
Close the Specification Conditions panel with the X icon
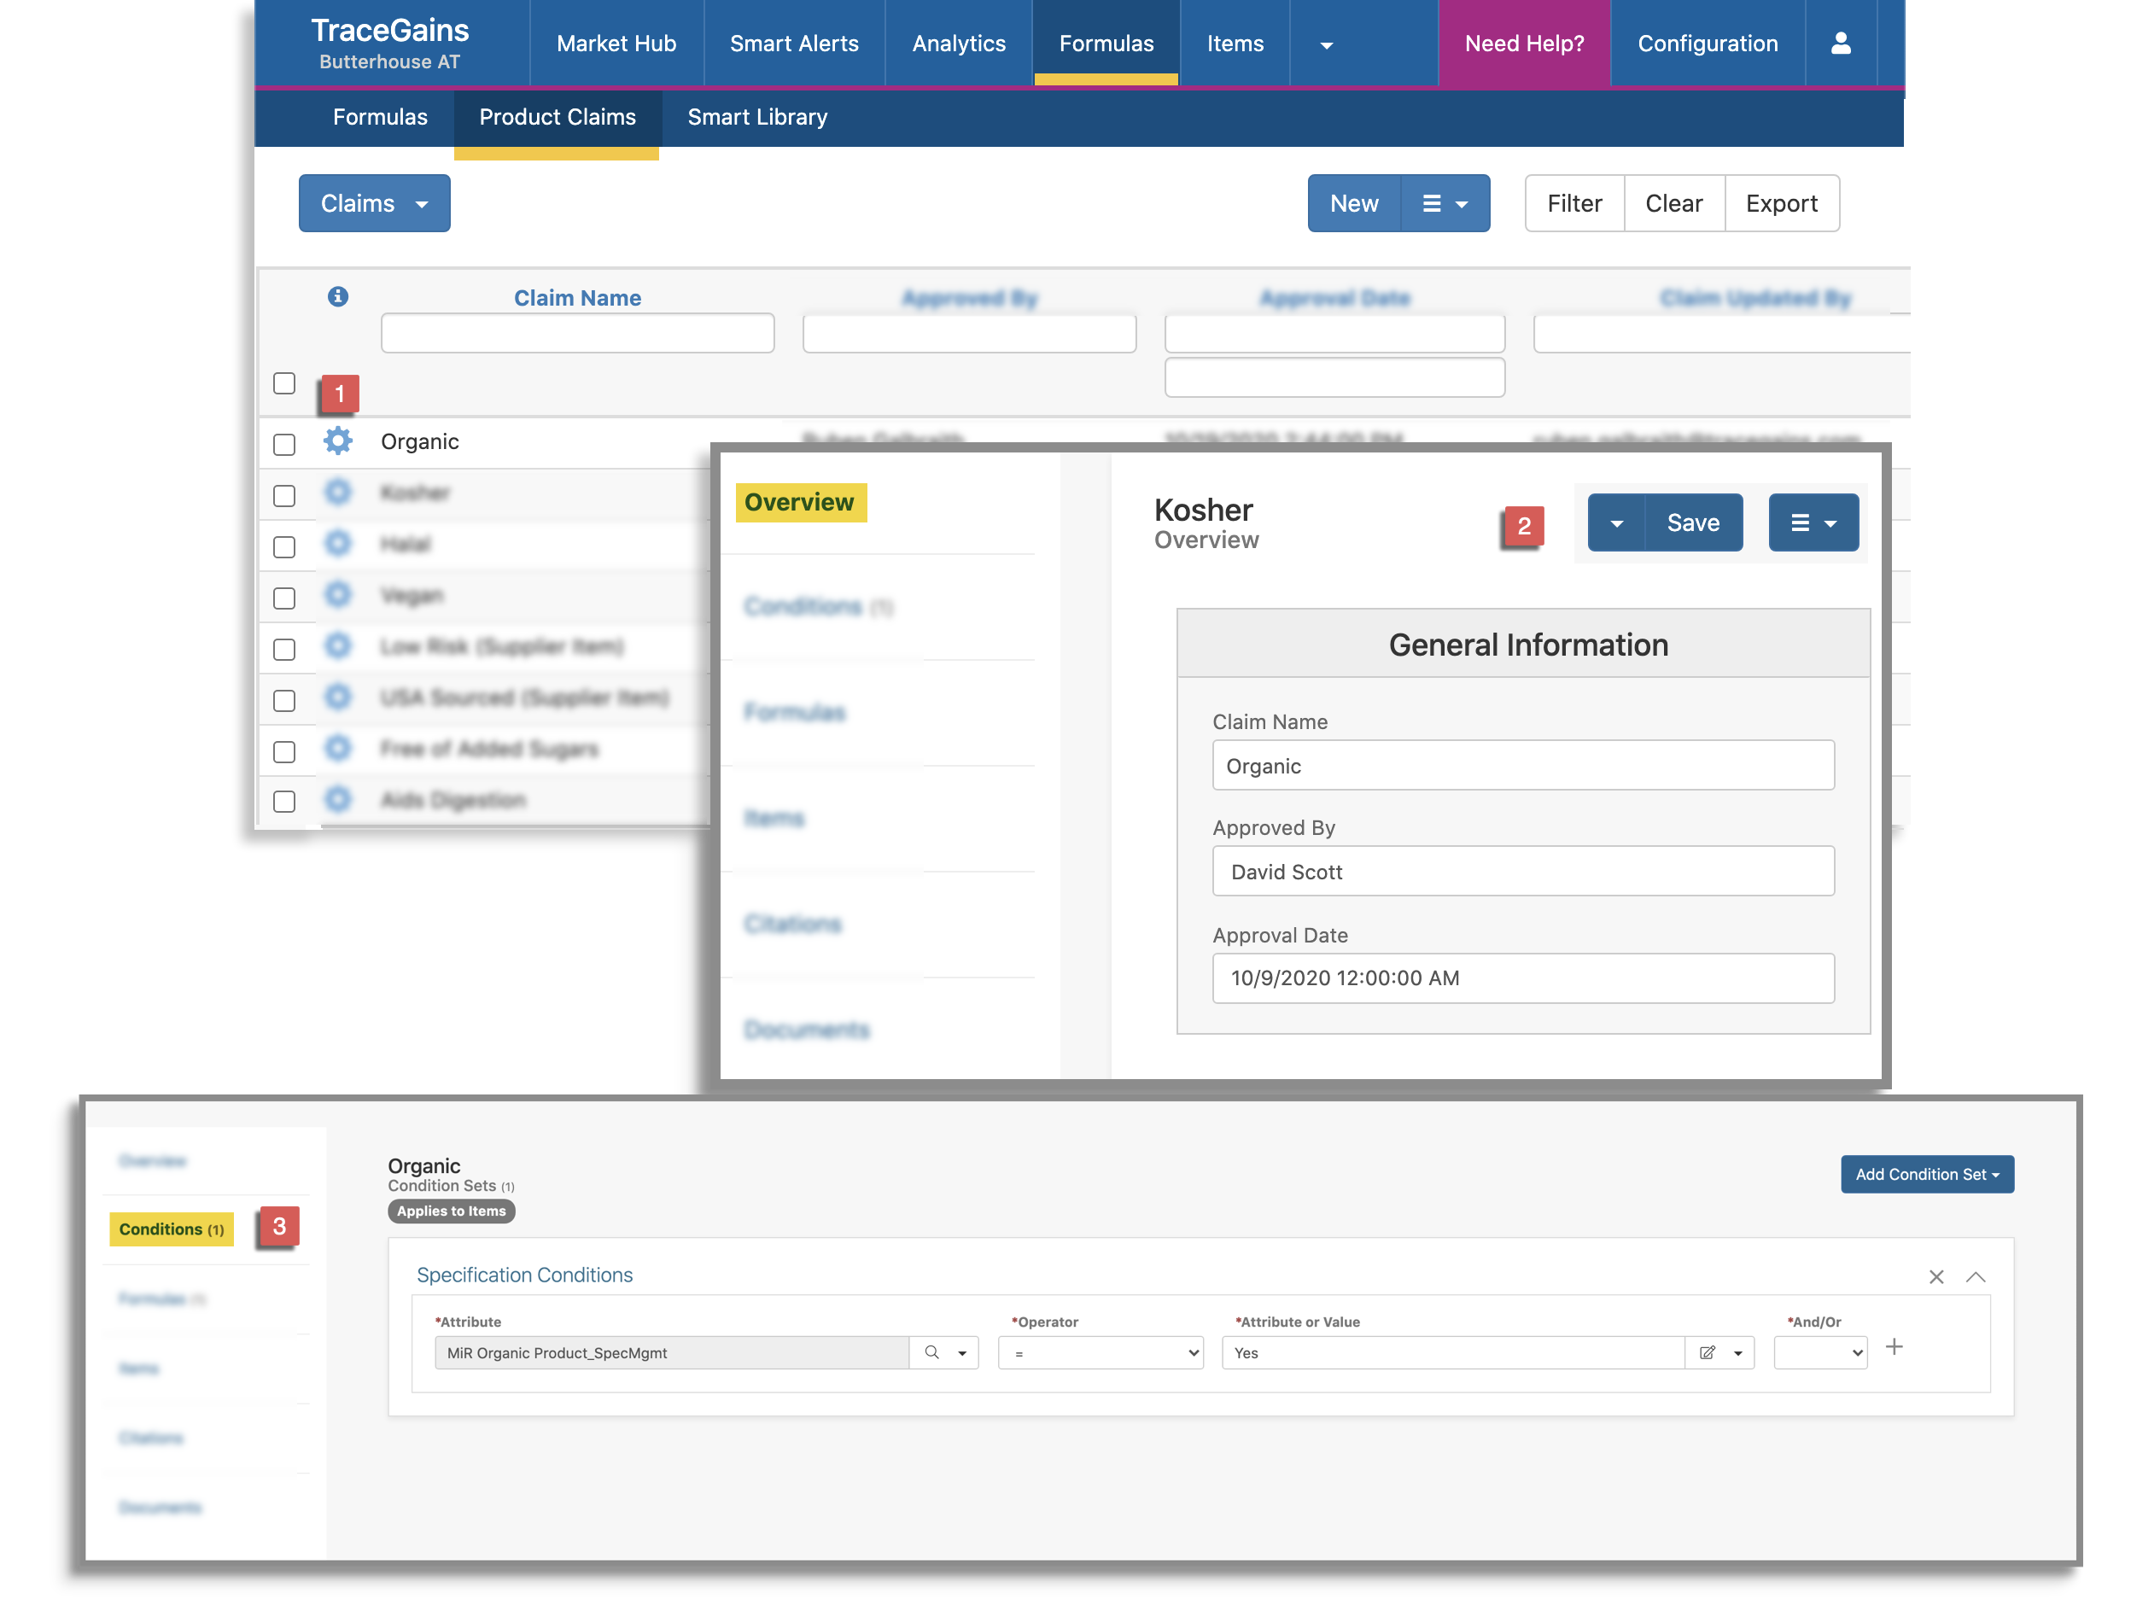click(1936, 1276)
